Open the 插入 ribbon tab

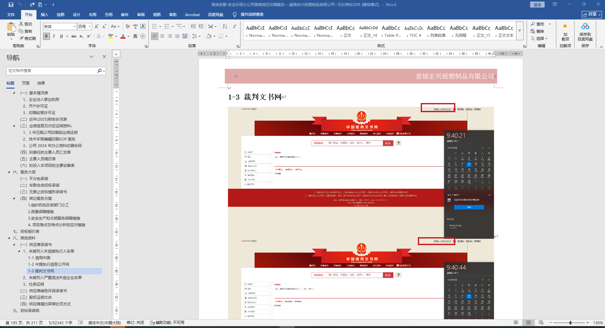tap(44, 14)
